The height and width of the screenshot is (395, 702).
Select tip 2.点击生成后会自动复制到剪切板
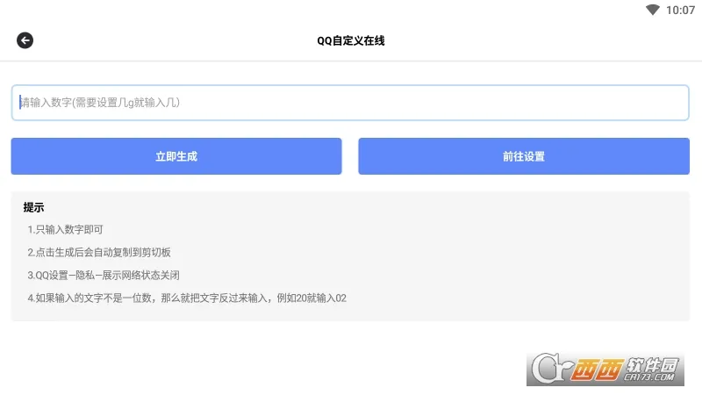[x=99, y=253]
